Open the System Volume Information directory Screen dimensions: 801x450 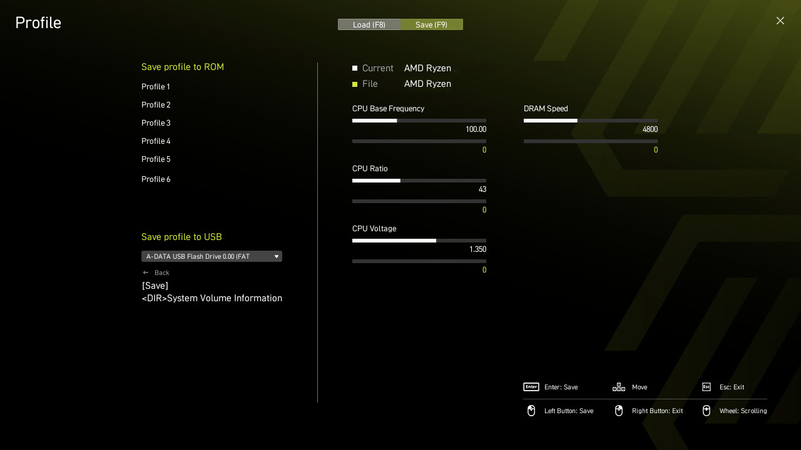coord(212,298)
